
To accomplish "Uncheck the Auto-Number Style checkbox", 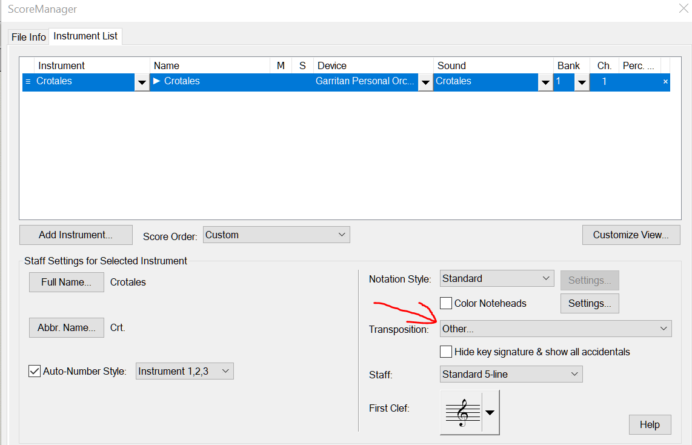I will click(x=35, y=371).
